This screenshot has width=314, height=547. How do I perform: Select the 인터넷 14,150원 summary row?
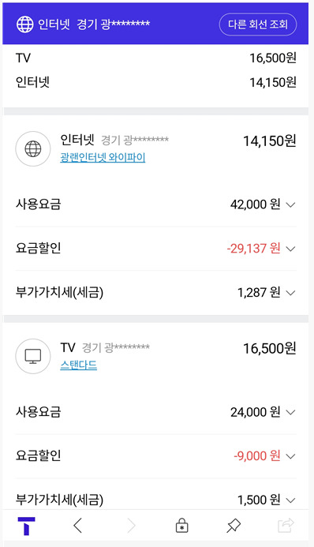click(156, 82)
